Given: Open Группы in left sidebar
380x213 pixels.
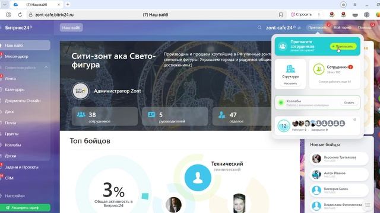Looking at the screenshot, I should pos(12,134).
